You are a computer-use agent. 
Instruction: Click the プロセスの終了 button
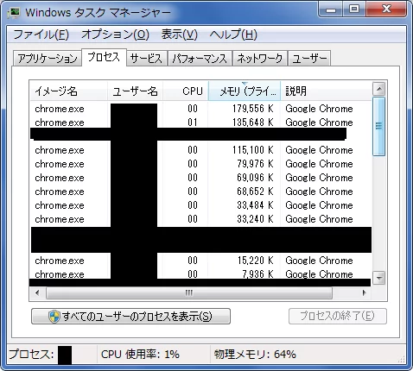pyautogui.click(x=338, y=317)
